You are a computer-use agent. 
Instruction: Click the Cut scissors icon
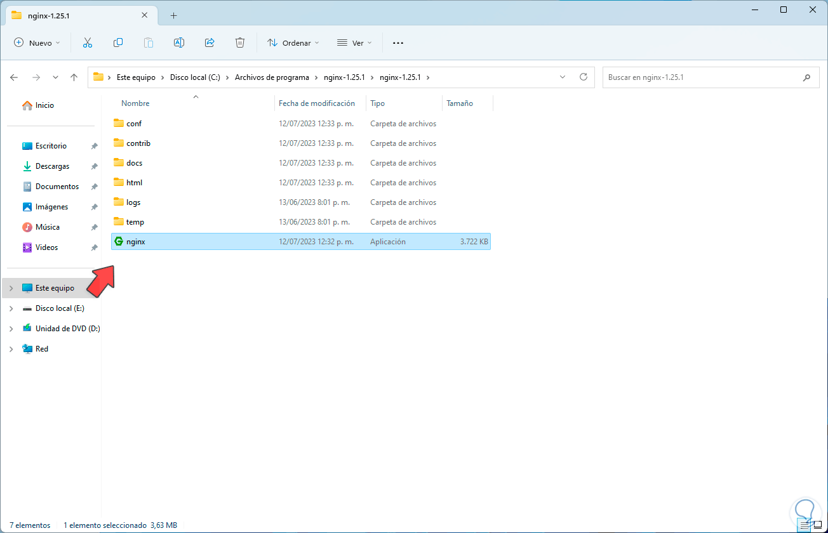88,43
